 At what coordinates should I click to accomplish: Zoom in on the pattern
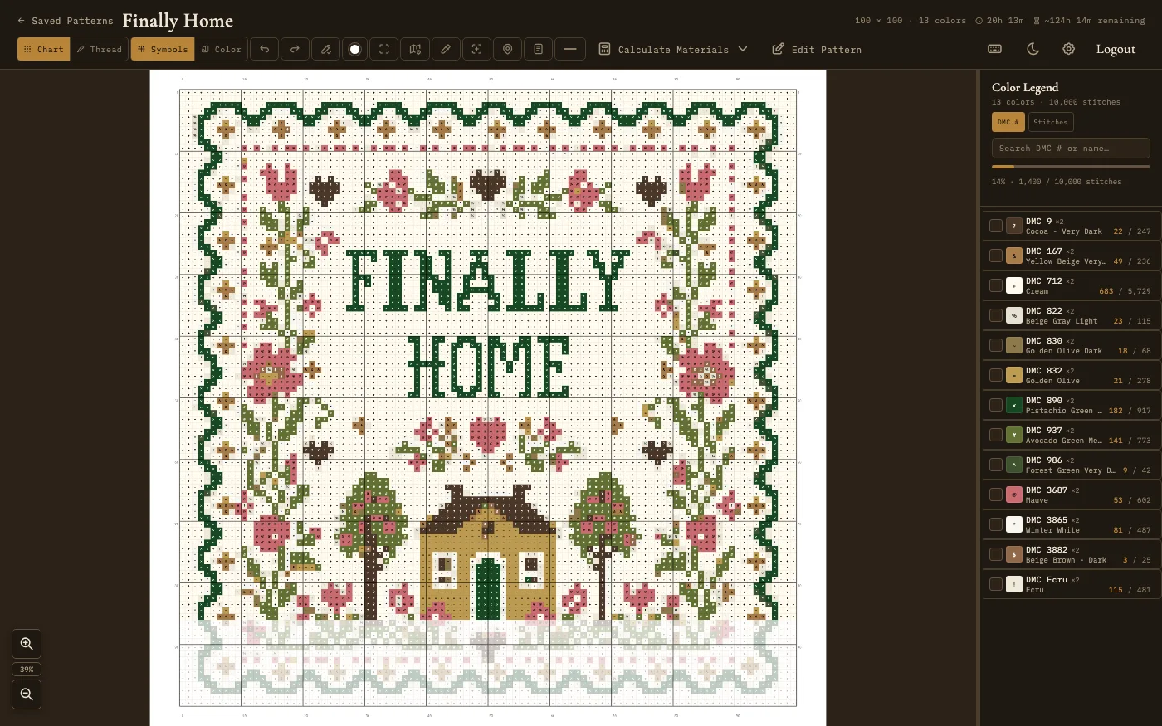click(x=27, y=644)
